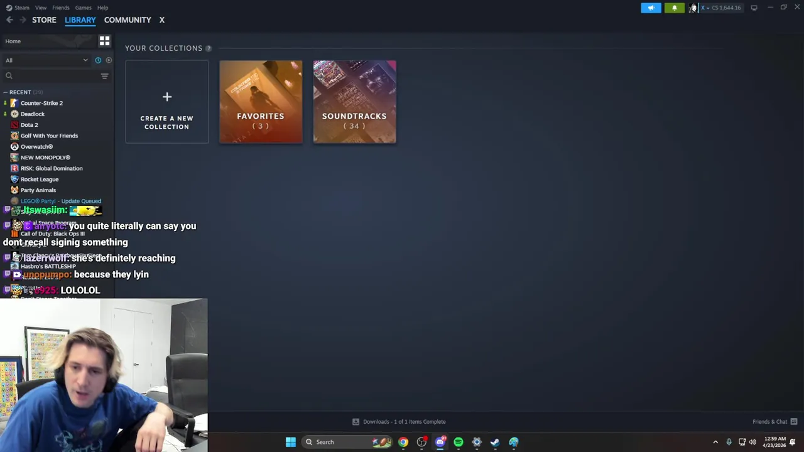
Task: Open the taskbar volume control
Action: tap(752, 442)
